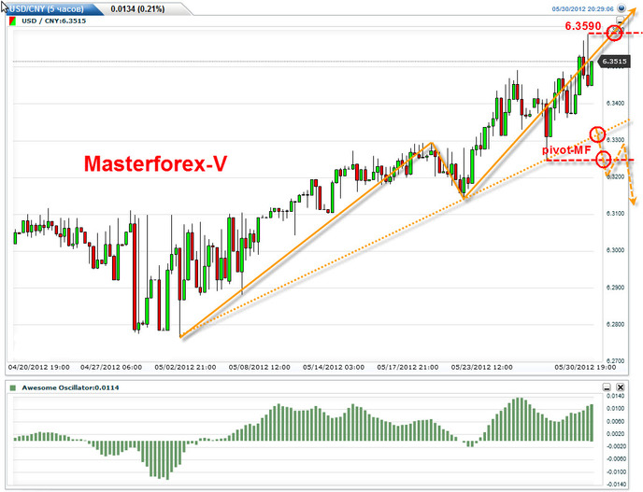This screenshot has width=643, height=492.
Task: Click the 6.2900 price axis label
Action: 616,288
